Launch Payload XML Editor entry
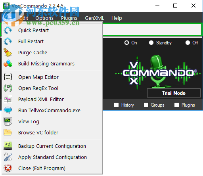Image resolution: width=203 pixels, height=176 pixels. pos(52,99)
